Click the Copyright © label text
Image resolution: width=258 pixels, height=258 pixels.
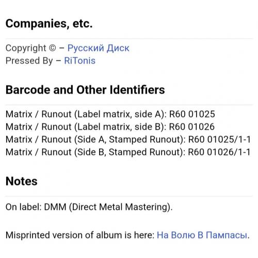point(31,48)
